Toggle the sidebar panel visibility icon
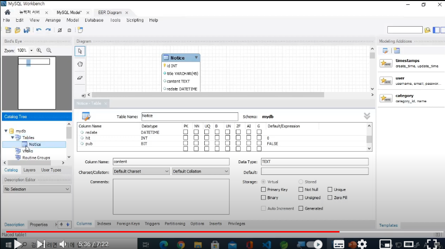The height and width of the screenshot is (249, 445). click(436, 30)
